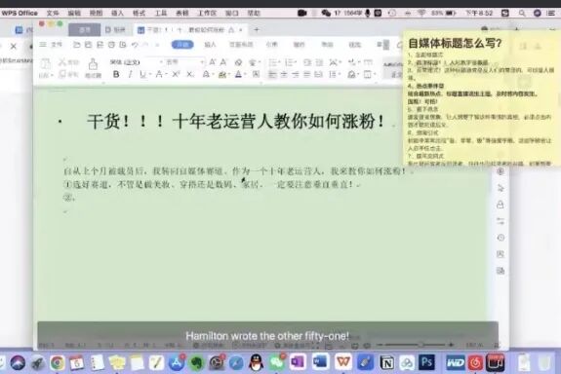Open the 格式 menu in menu bar
561x374 pixels.
coord(139,14)
